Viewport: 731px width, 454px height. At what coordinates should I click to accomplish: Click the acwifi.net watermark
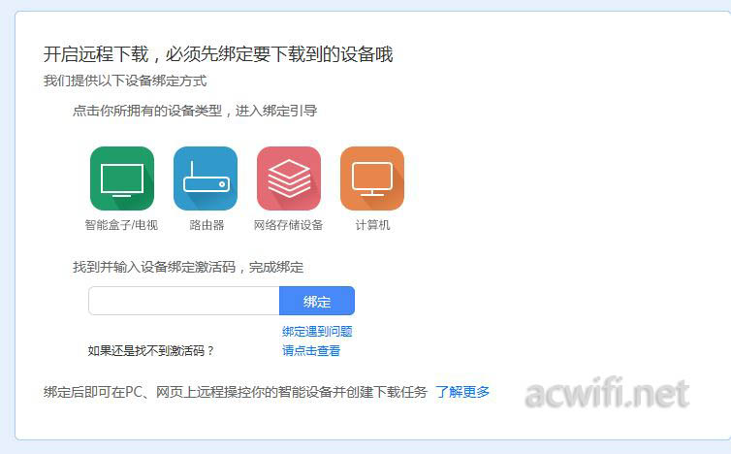point(607,393)
